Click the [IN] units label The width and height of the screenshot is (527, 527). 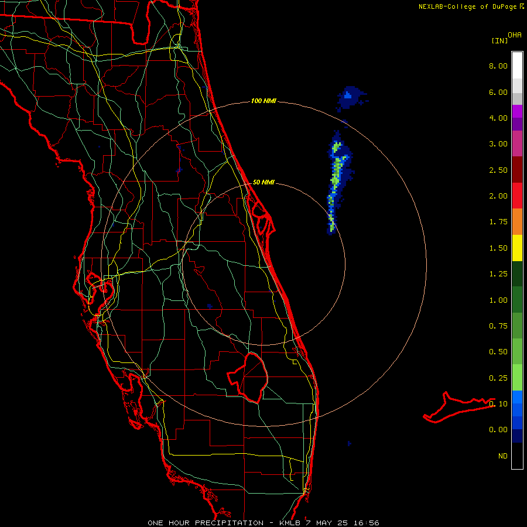pos(500,40)
